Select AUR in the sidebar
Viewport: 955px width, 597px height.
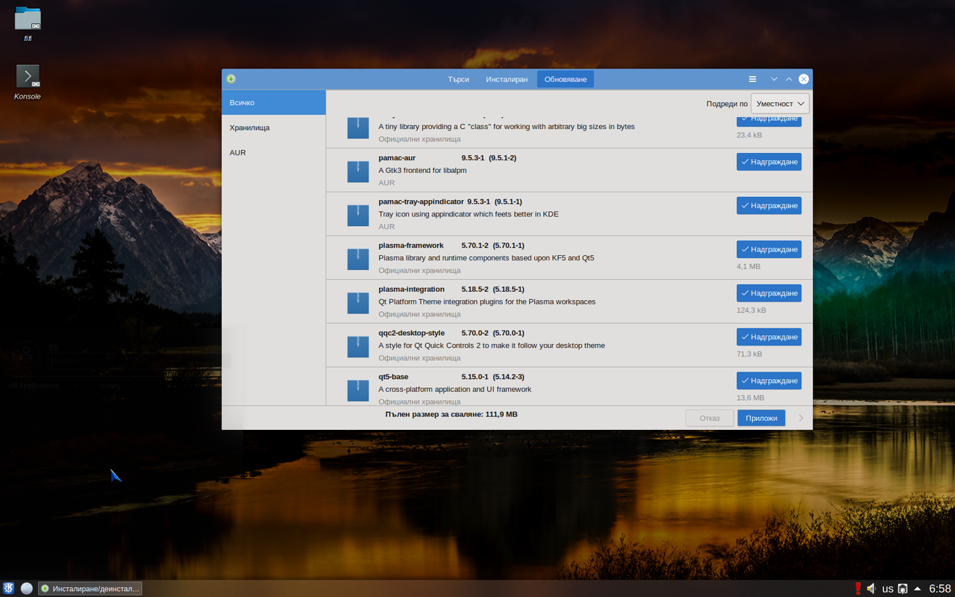coord(274,152)
